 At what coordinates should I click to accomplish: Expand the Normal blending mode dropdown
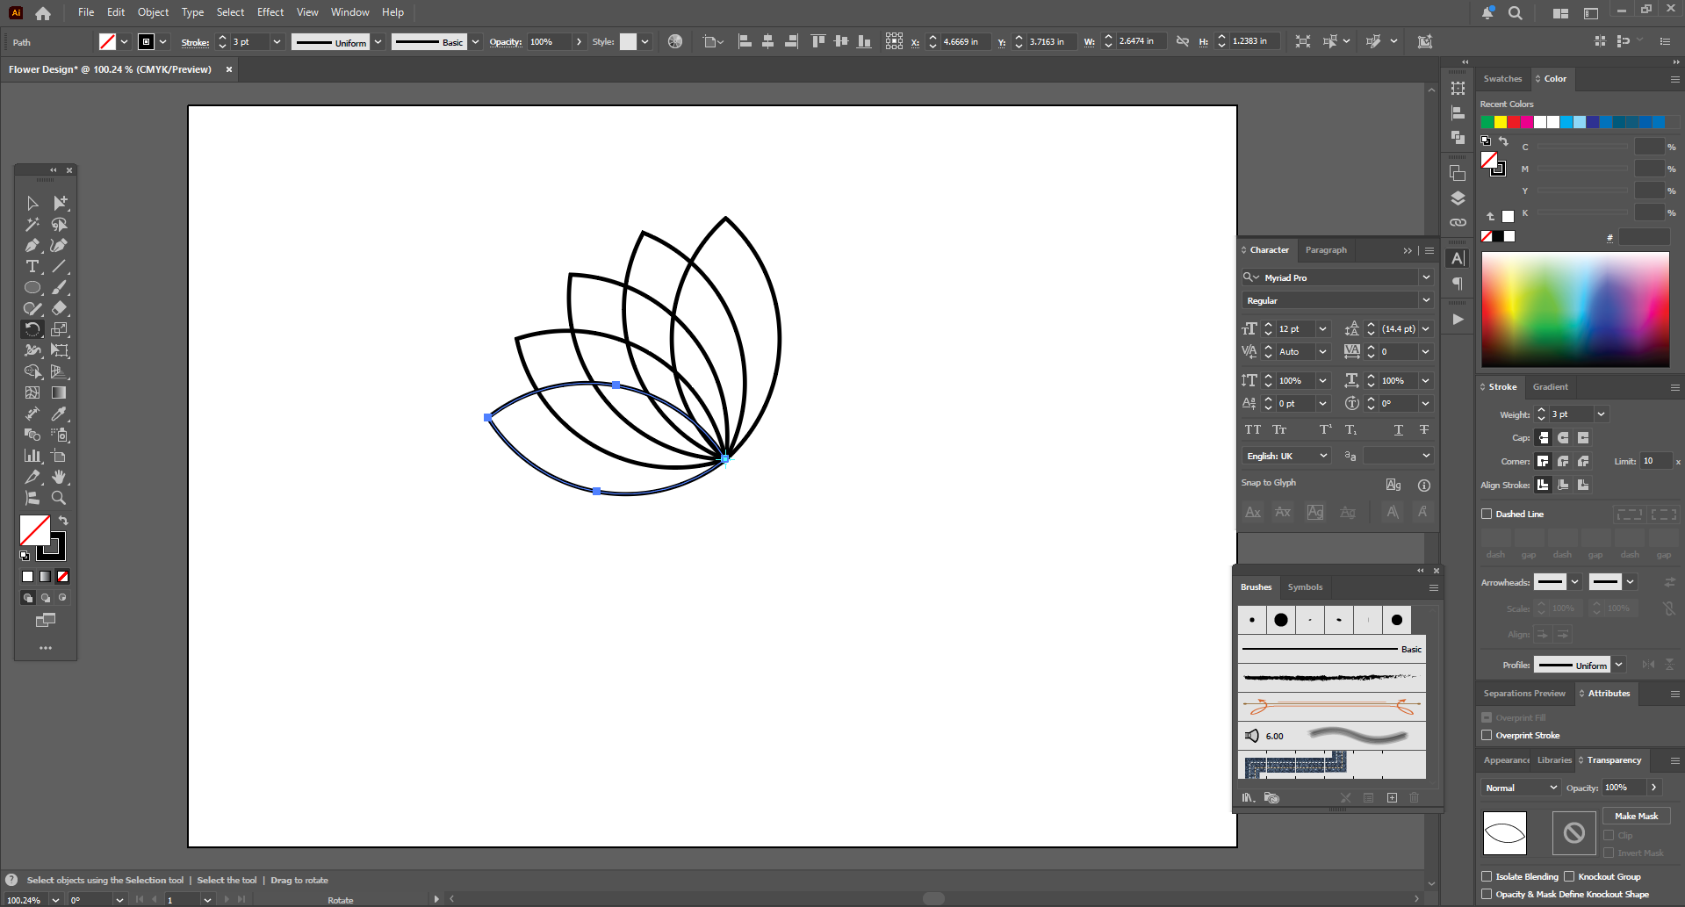(1521, 788)
